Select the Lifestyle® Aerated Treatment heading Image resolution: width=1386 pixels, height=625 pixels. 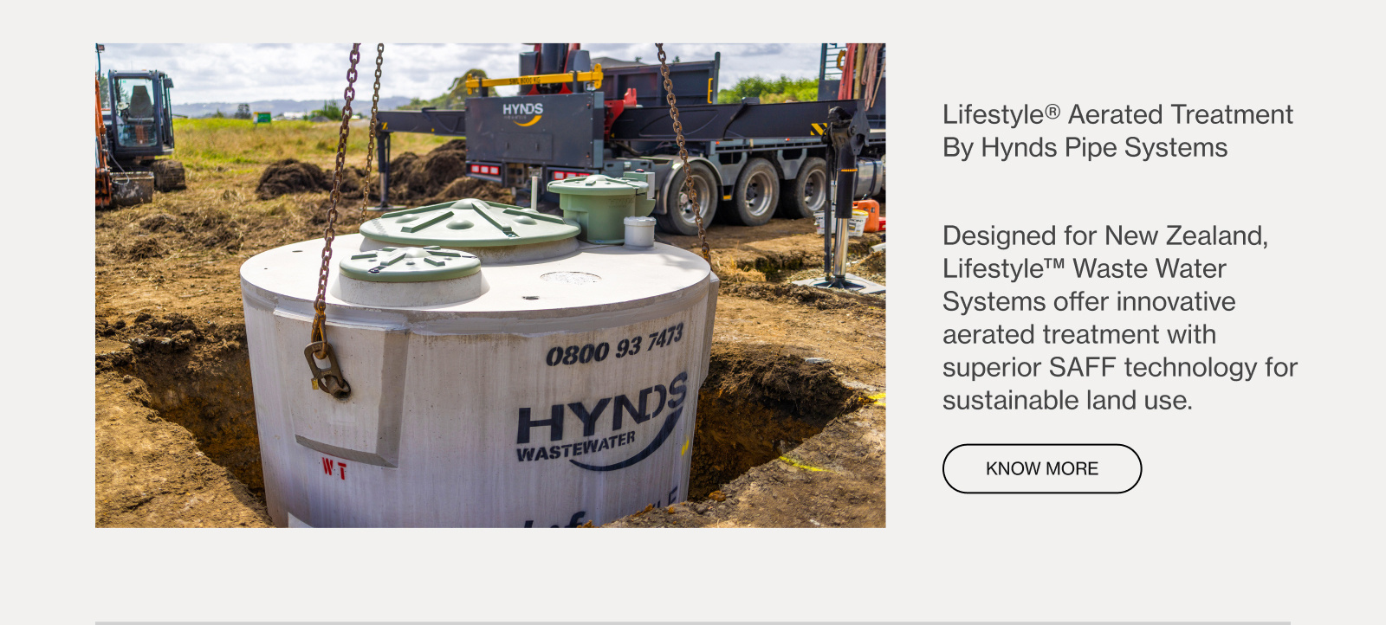tap(1117, 114)
